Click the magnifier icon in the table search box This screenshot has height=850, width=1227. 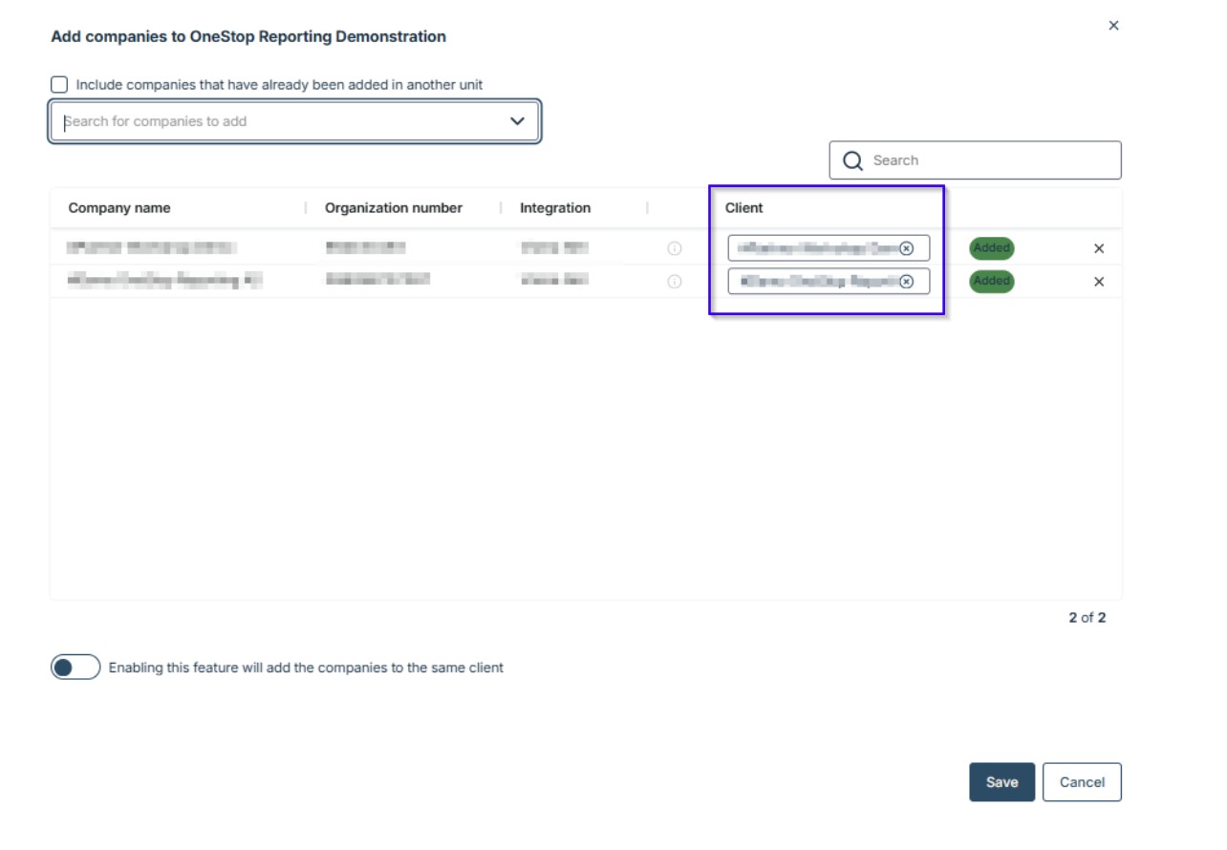852,160
